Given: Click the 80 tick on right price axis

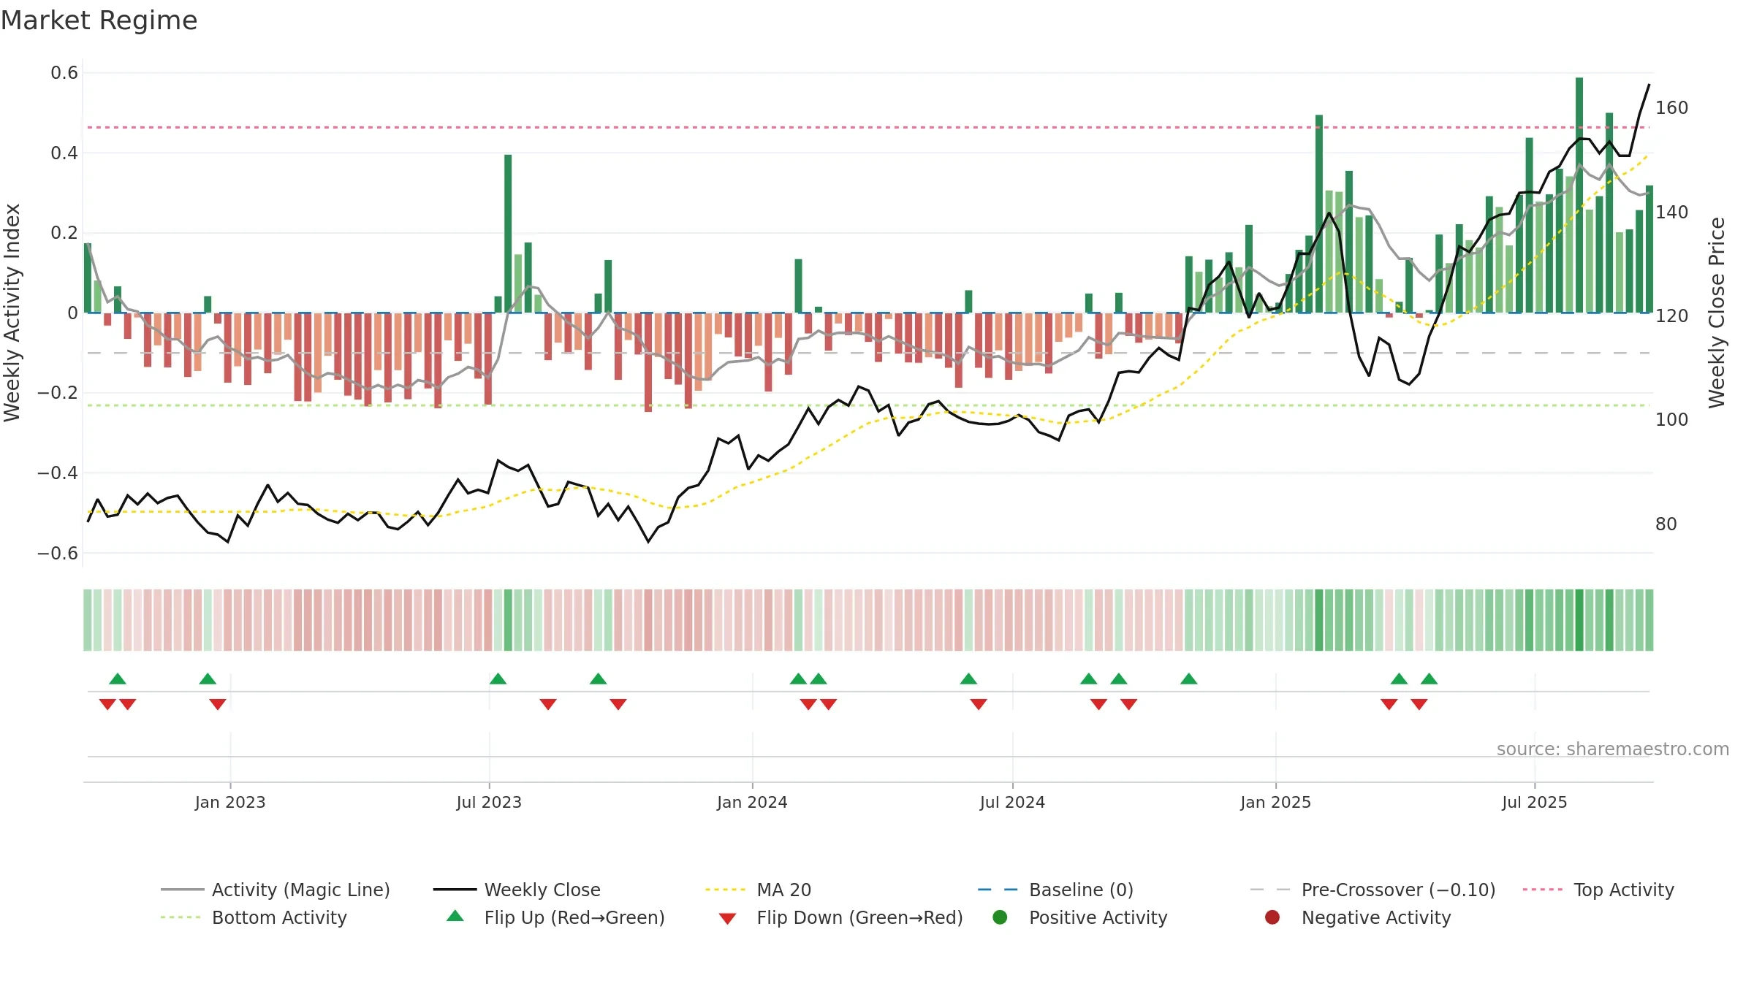Looking at the screenshot, I should click(1666, 524).
